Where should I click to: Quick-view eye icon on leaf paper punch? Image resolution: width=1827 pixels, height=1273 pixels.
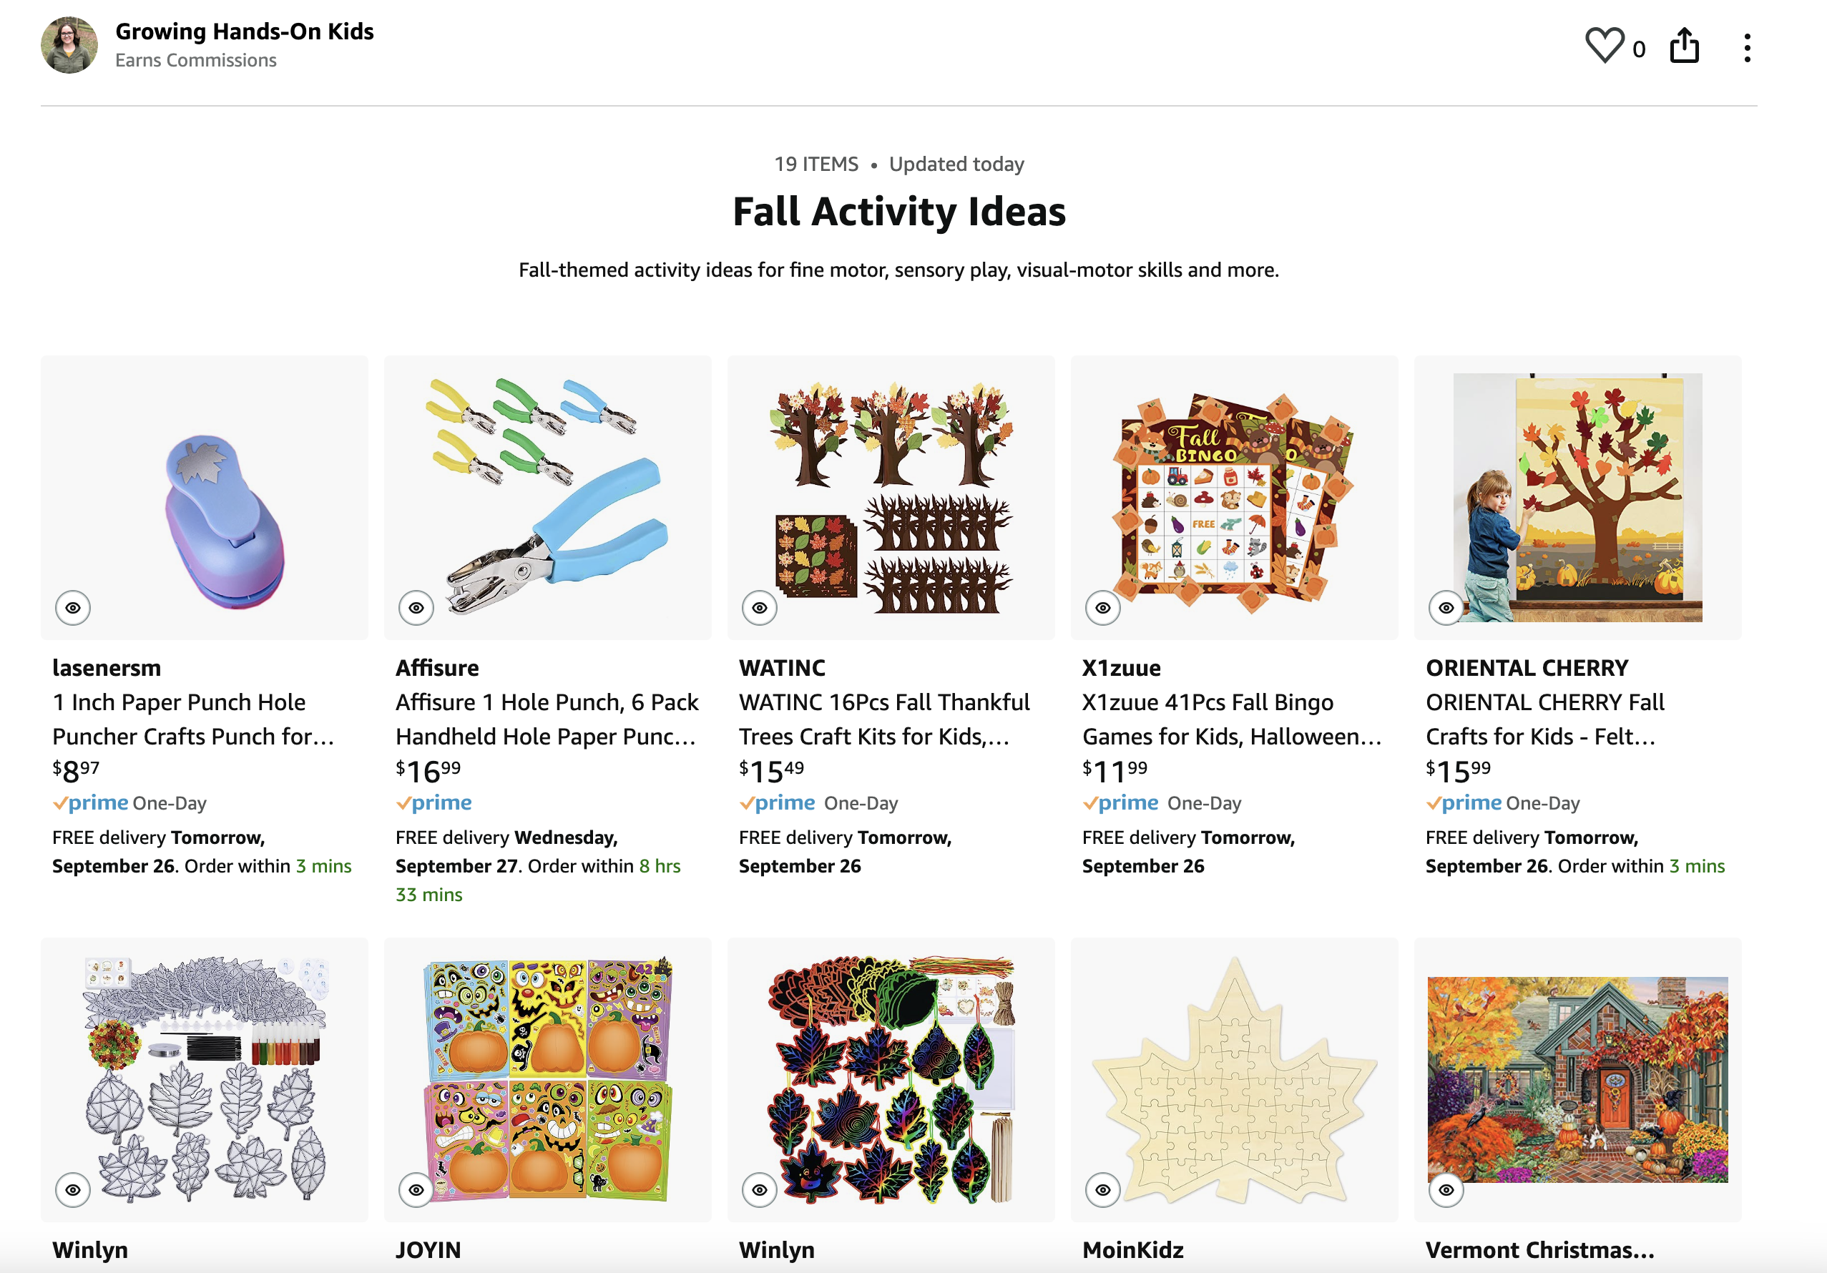point(72,608)
